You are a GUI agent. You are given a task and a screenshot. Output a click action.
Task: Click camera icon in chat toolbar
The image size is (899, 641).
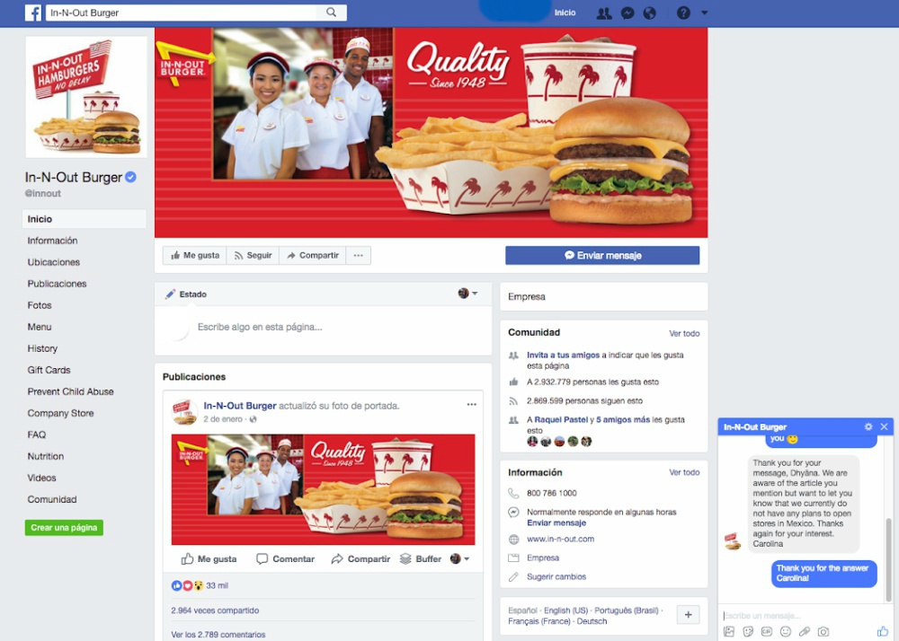(x=823, y=631)
